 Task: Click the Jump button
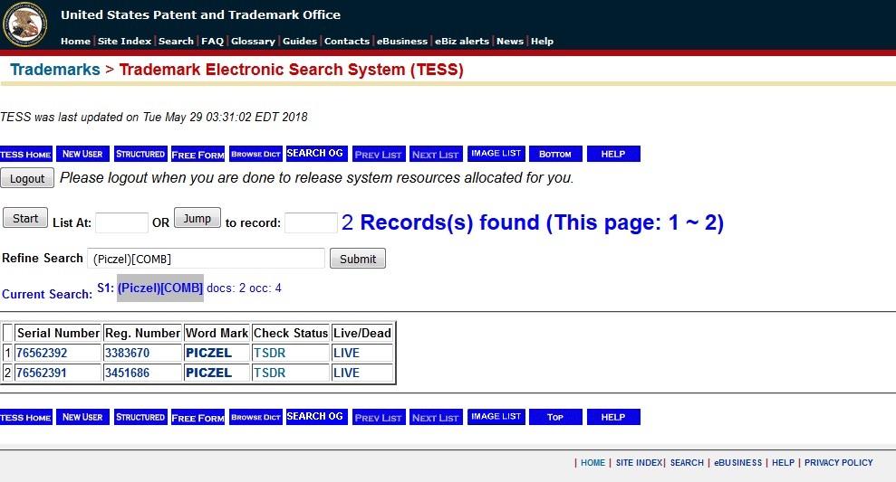(x=198, y=218)
